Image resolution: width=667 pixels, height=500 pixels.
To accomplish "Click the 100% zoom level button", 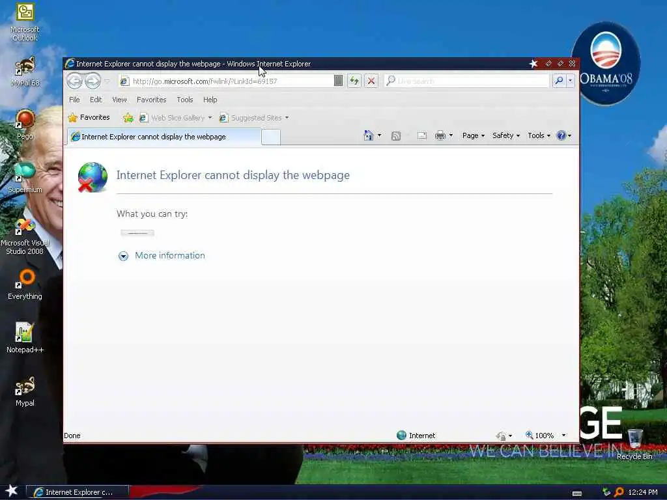I will (x=540, y=436).
